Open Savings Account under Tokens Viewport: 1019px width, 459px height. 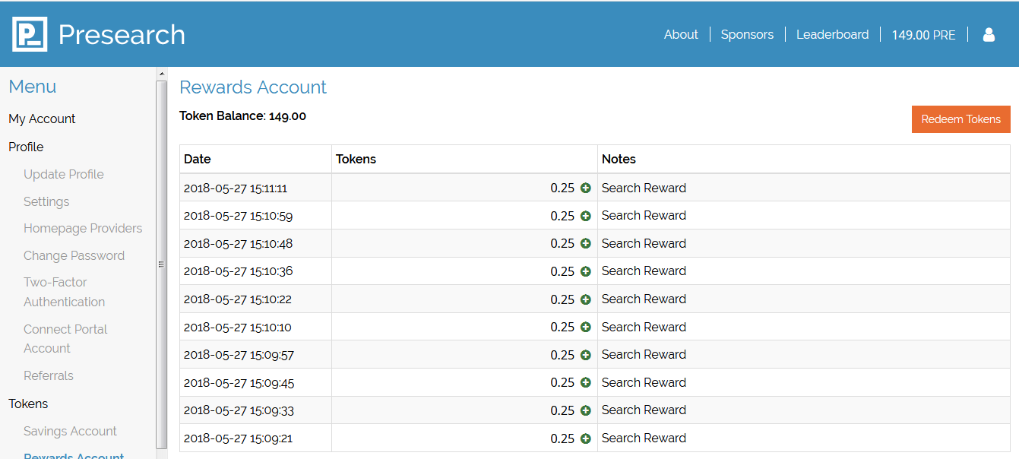(x=70, y=431)
